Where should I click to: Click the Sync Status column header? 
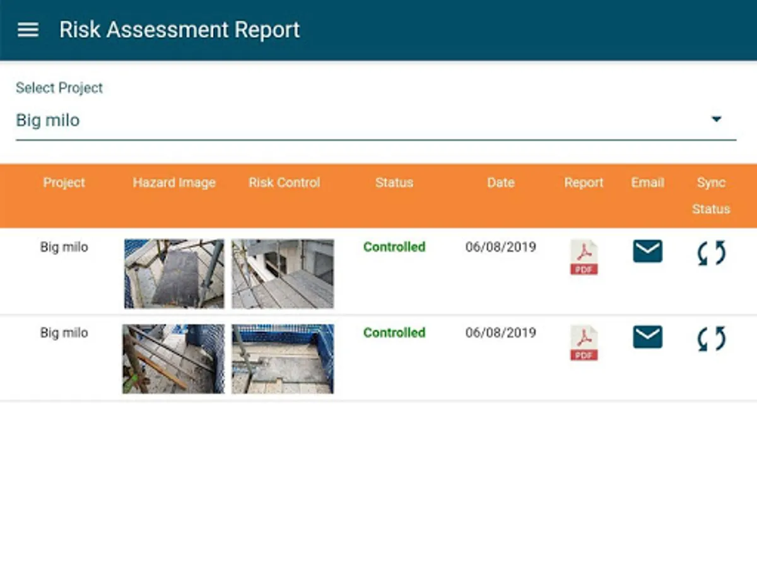tap(711, 196)
